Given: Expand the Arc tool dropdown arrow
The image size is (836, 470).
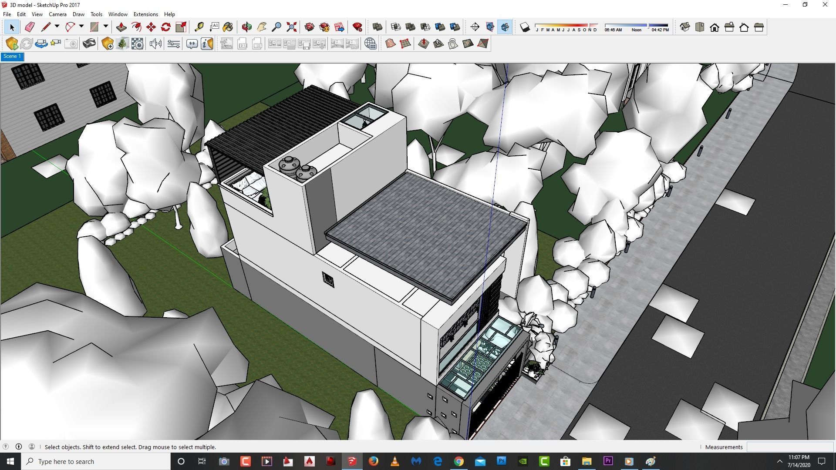Looking at the screenshot, I should point(81,27).
